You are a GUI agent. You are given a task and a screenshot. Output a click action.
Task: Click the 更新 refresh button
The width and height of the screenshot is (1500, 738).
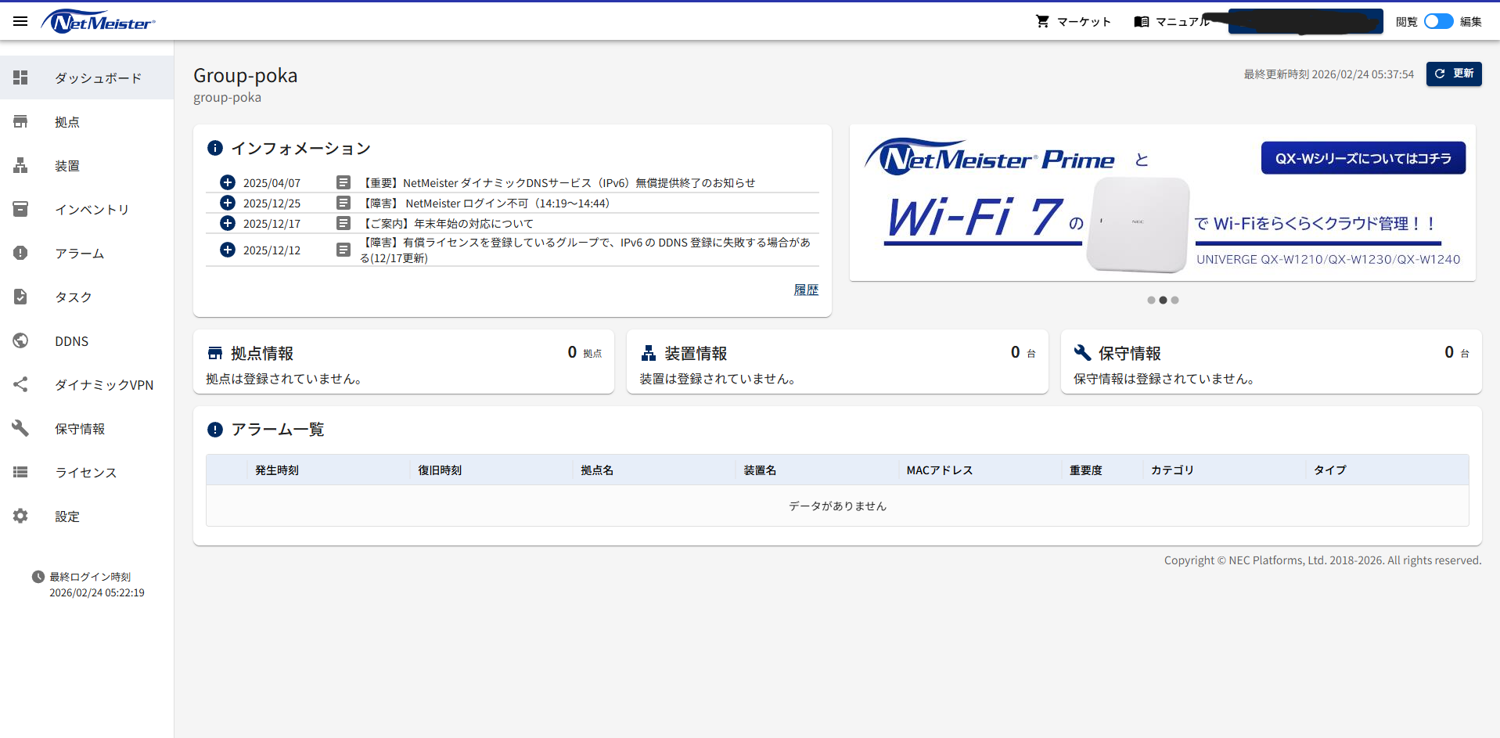(1454, 74)
